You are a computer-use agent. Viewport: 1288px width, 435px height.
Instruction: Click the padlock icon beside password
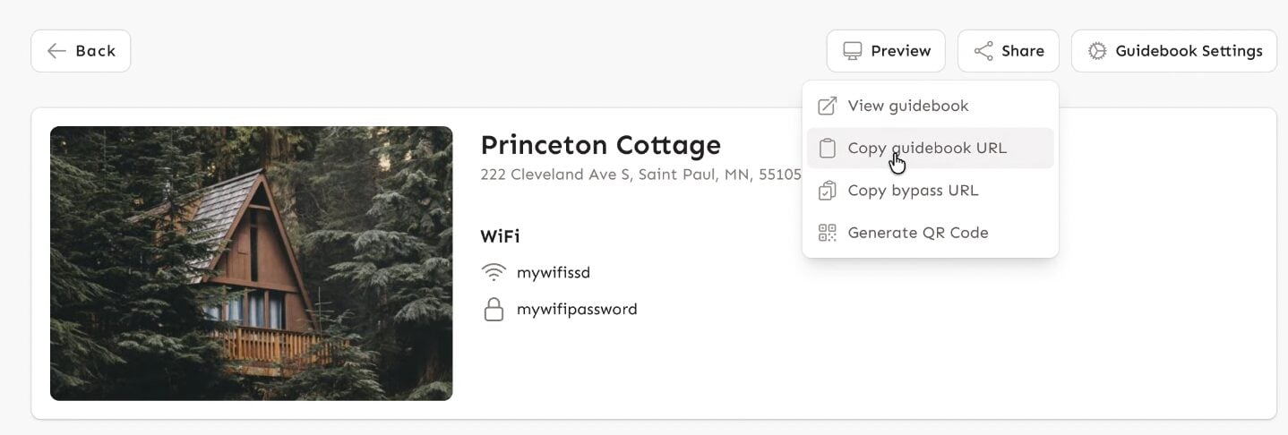coord(494,310)
